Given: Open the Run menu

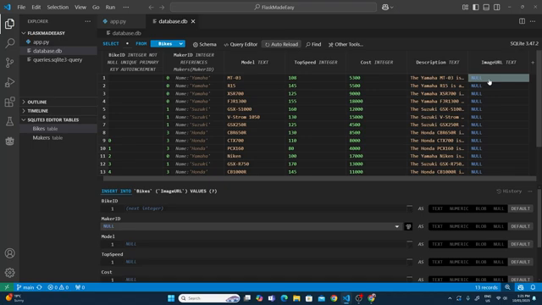Looking at the screenshot, I should click(x=110, y=7).
